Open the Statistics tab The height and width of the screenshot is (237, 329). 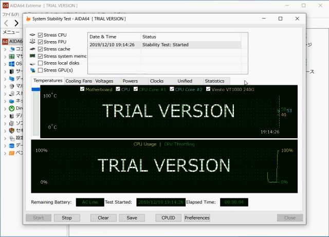pyautogui.click(x=214, y=81)
